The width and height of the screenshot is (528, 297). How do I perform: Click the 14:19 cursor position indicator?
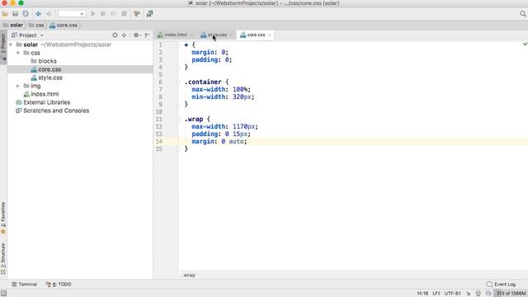(422, 294)
